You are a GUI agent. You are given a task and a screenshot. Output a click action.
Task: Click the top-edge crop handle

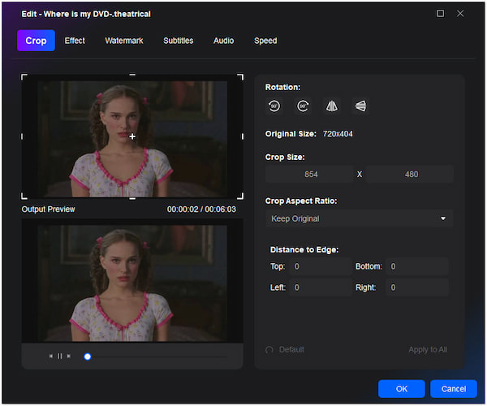132,75
